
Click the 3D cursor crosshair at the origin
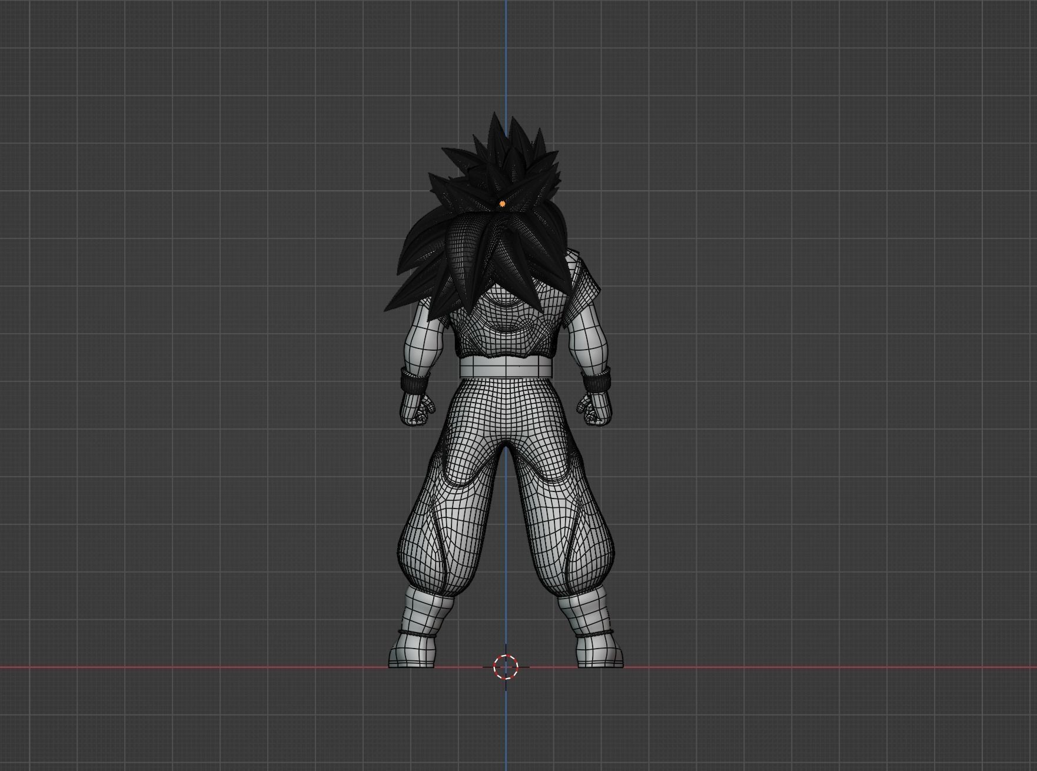[506, 667]
